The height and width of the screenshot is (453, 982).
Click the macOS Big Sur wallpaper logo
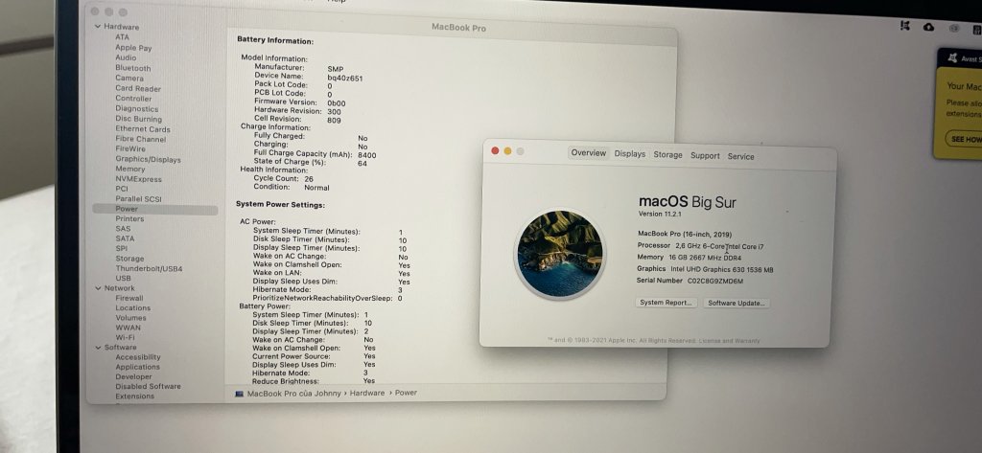click(x=560, y=254)
